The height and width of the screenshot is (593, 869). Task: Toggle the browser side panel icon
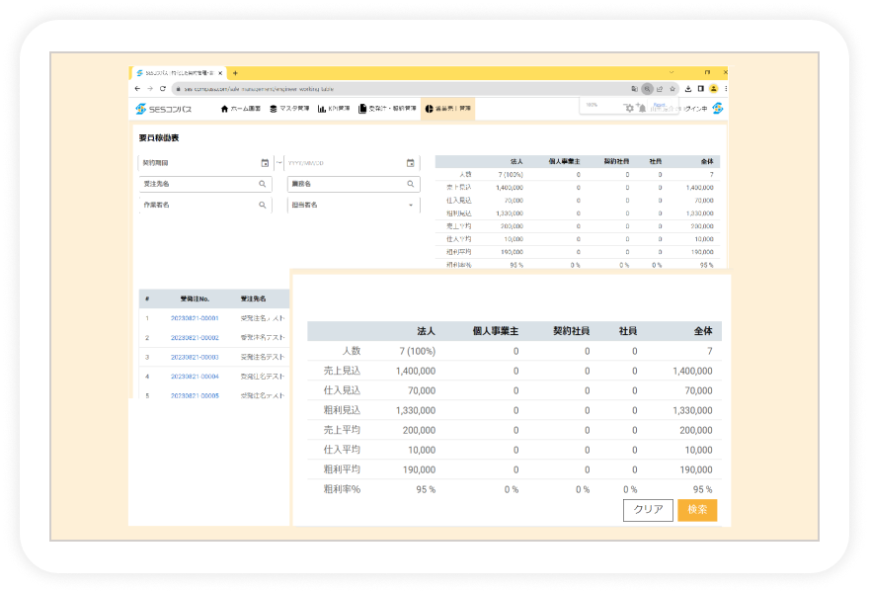click(x=700, y=89)
